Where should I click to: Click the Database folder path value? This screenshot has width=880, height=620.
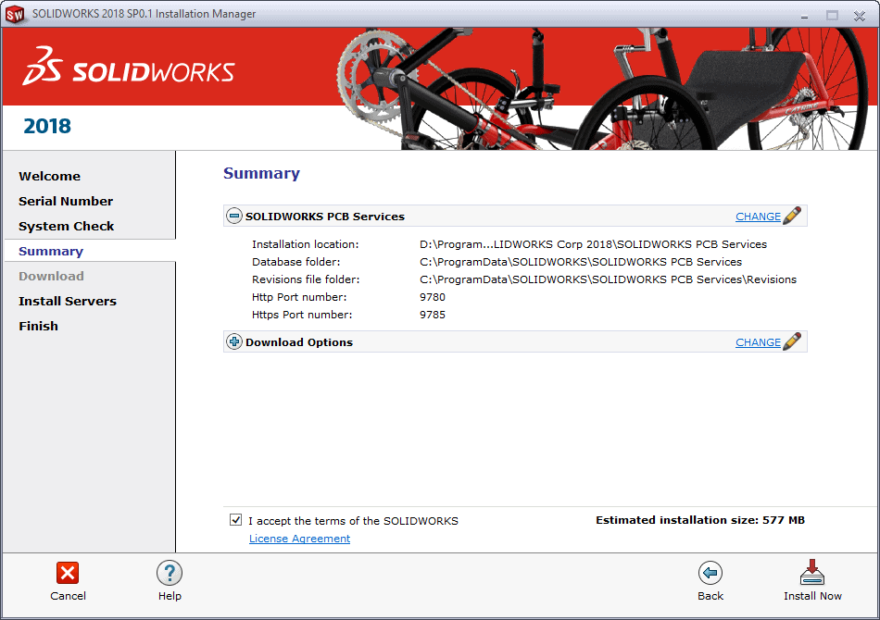pyautogui.click(x=581, y=262)
